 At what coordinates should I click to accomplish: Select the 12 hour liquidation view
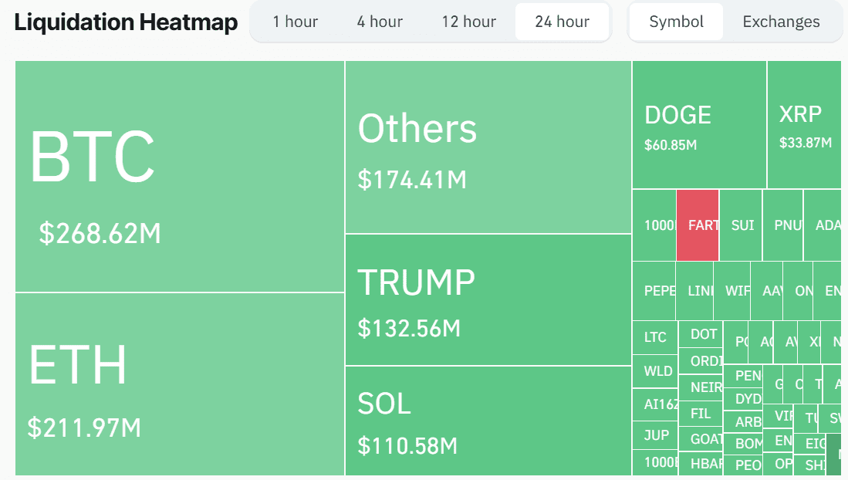click(x=468, y=22)
